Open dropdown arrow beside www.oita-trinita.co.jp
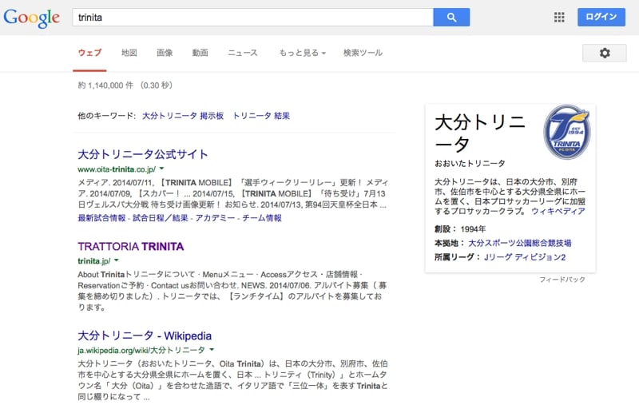This screenshot has width=639, height=409. tap(161, 169)
